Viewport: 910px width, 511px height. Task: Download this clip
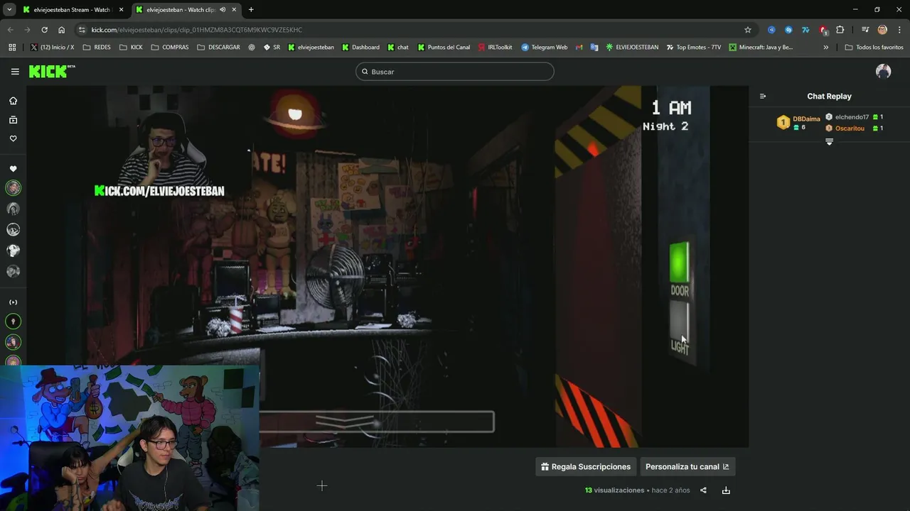point(726,490)
